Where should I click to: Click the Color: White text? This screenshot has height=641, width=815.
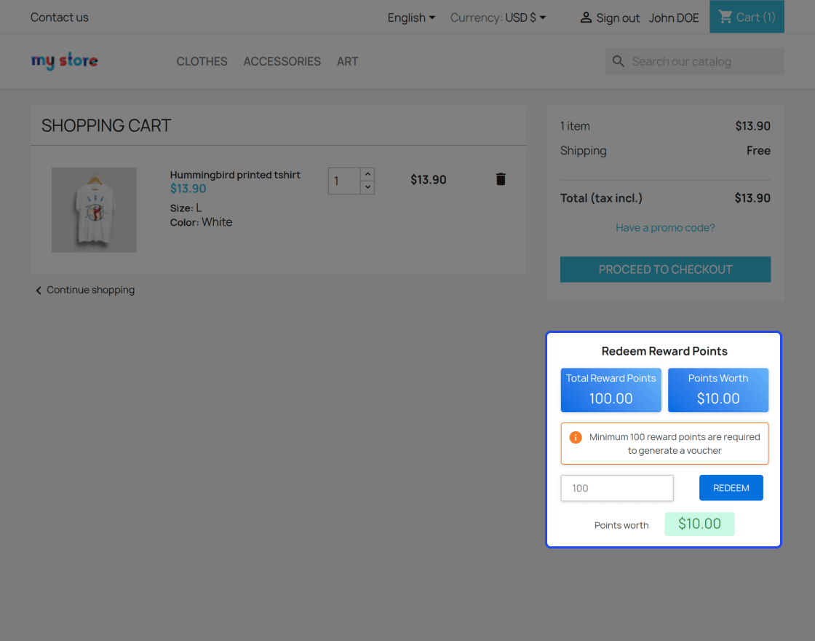pyautogui.click(x=201, y=222)
